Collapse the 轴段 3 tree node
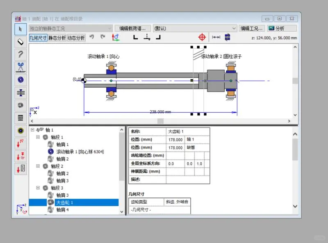 pyautogui.click(x=38, y=188)
